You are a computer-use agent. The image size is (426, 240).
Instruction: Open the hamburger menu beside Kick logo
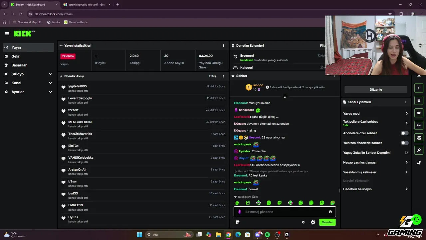pyautogui.click(x=7, y=34)
